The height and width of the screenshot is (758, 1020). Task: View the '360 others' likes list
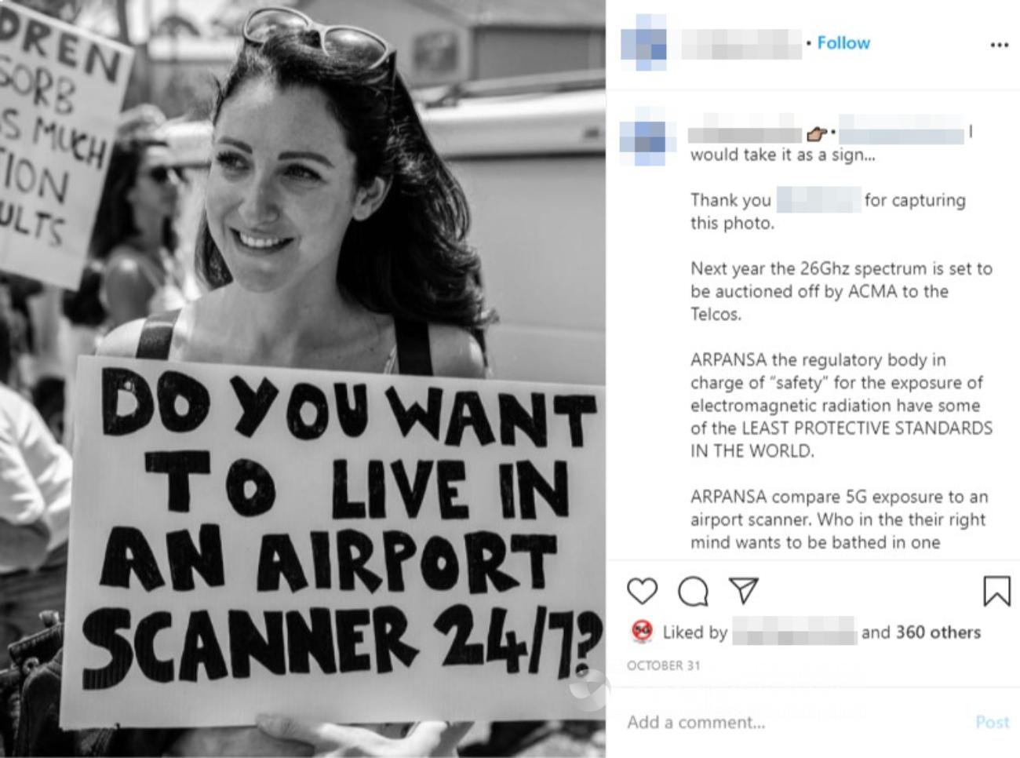point(938,632)
